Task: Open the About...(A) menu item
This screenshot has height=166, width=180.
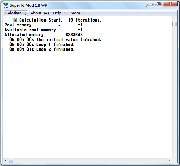Action: pyautogui.click(x=40, y=13)
